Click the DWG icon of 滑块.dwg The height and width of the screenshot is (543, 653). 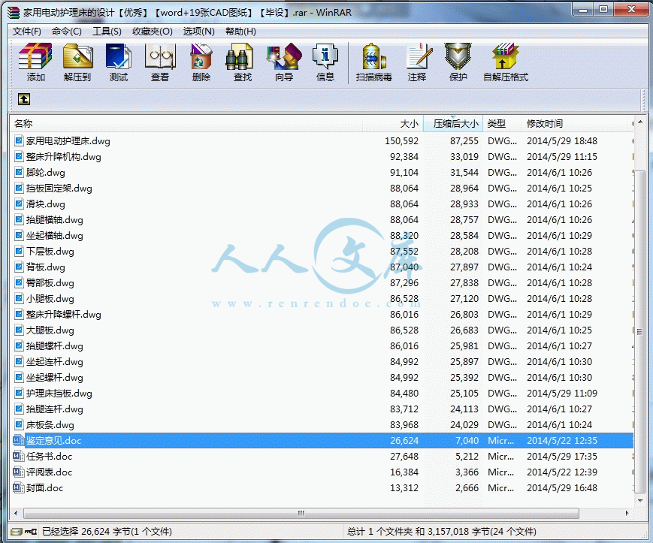coord(19,204)
